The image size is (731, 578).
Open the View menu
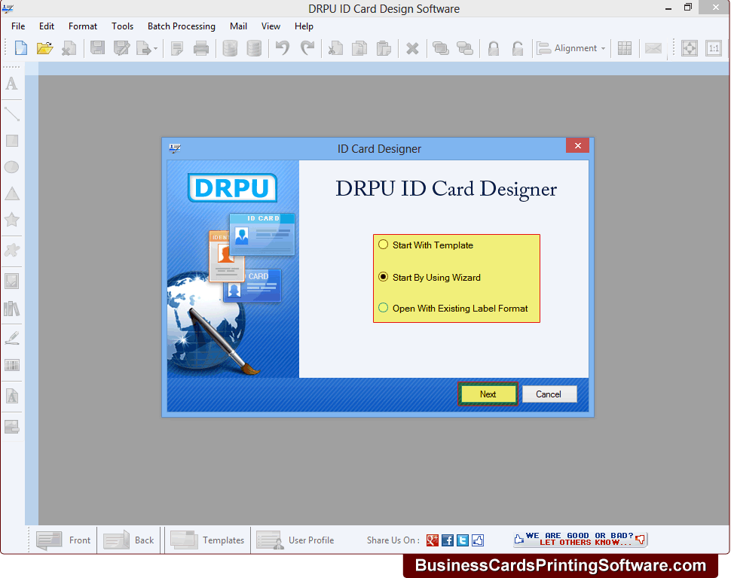pyautogui.click(x=271, y=26)
